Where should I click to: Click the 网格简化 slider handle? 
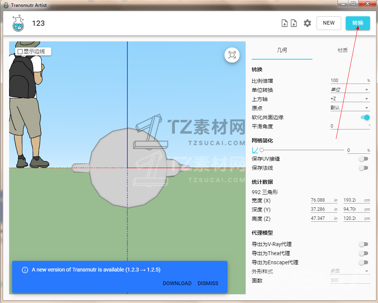coord(262,150)
